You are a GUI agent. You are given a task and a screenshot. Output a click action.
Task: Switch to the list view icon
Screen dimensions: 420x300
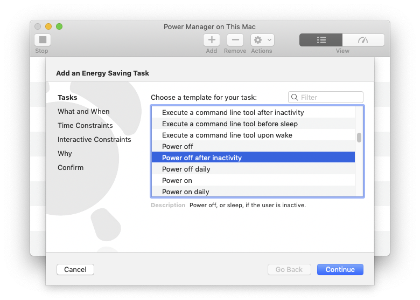(321, 40)
